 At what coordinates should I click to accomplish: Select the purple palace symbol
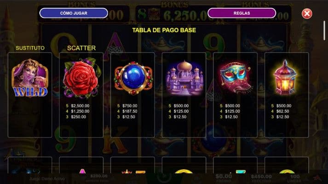184,78
